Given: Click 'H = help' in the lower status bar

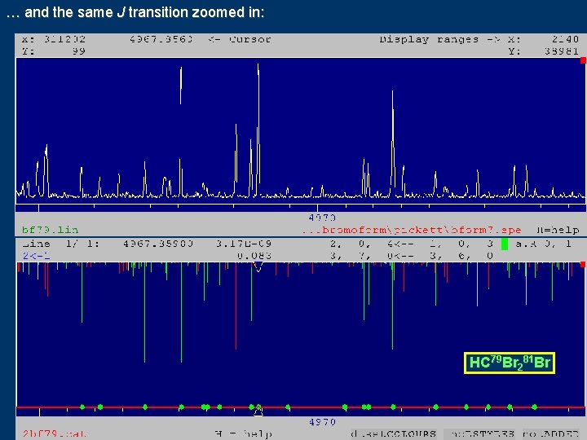Looking at the screenshot, I should coord(244,434).
